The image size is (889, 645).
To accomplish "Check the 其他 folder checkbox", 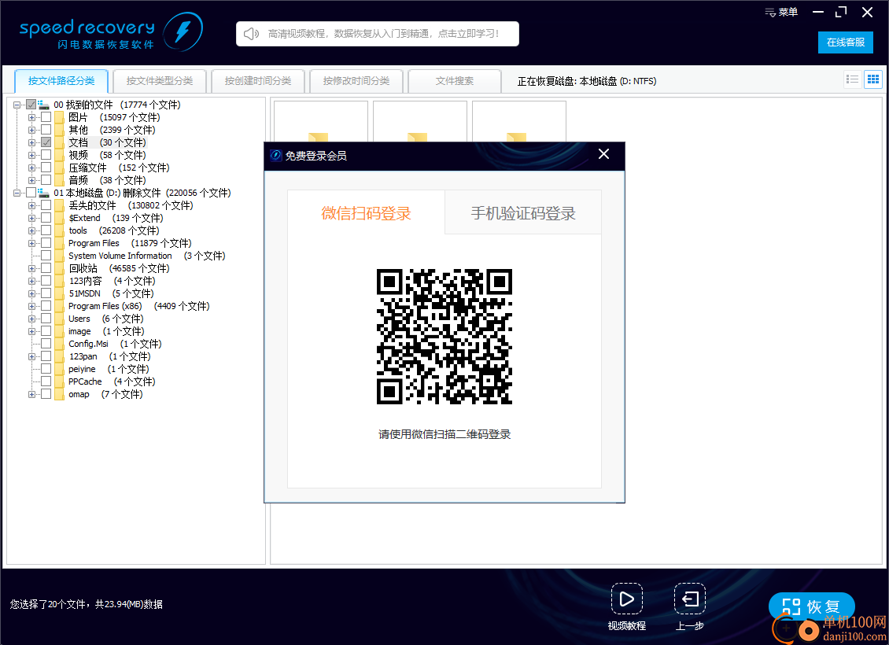I will tap(46, 129).
